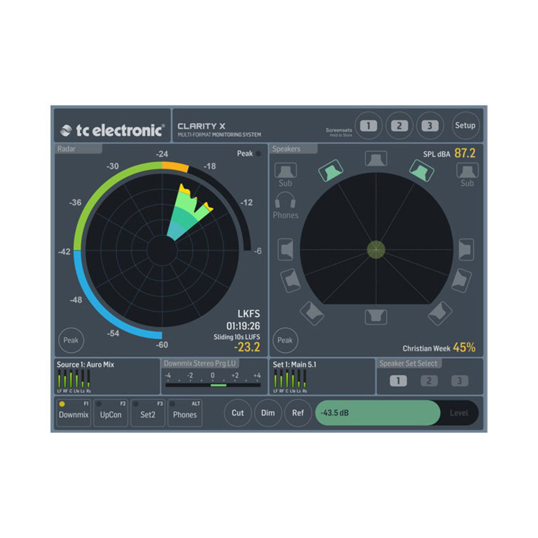Choose Speaker Set 3
Image resolution: width=538 pixels, height=538 pixels.
tap(459, 381)
